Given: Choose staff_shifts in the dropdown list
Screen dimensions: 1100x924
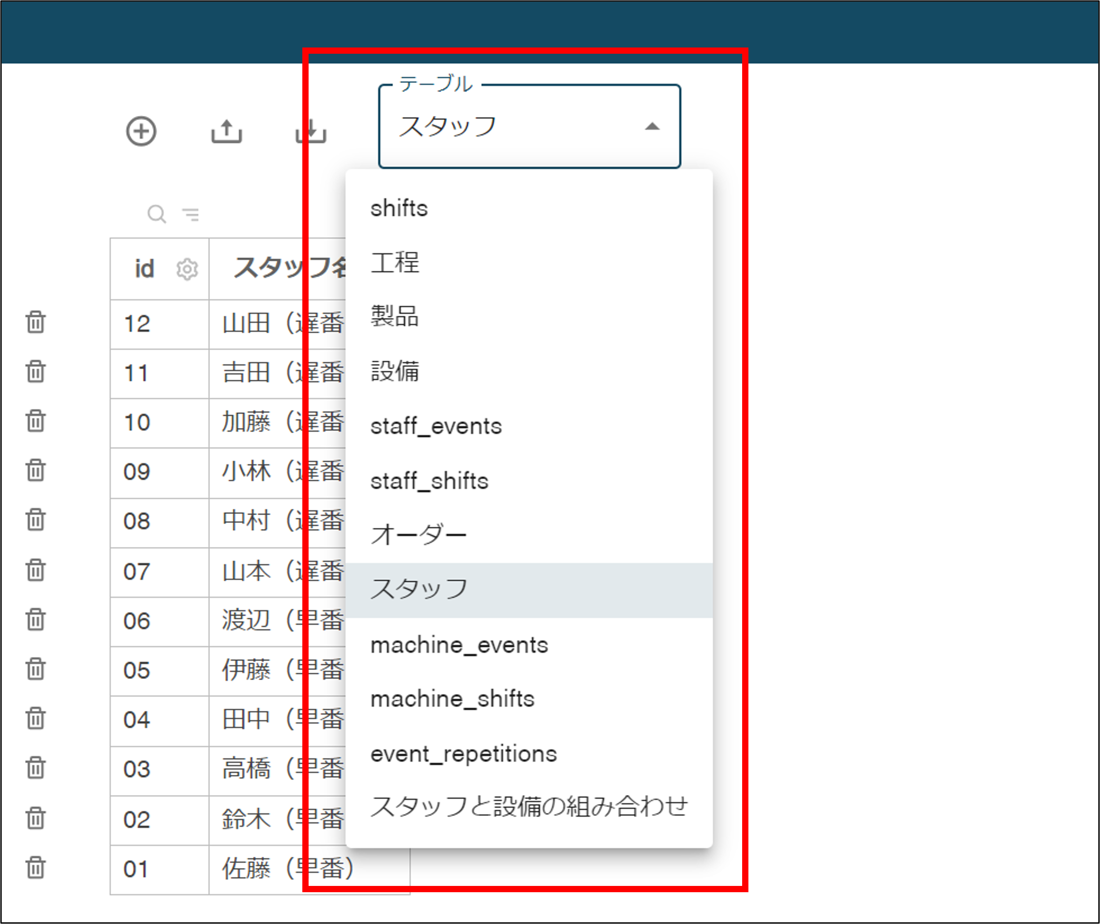Looking at the screenshot, I should pyautogui.click(x=529, y=481).
